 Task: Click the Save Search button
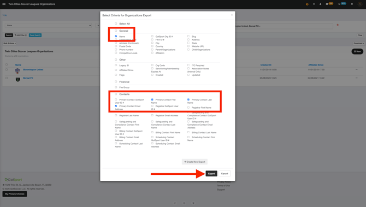(36, 36)
